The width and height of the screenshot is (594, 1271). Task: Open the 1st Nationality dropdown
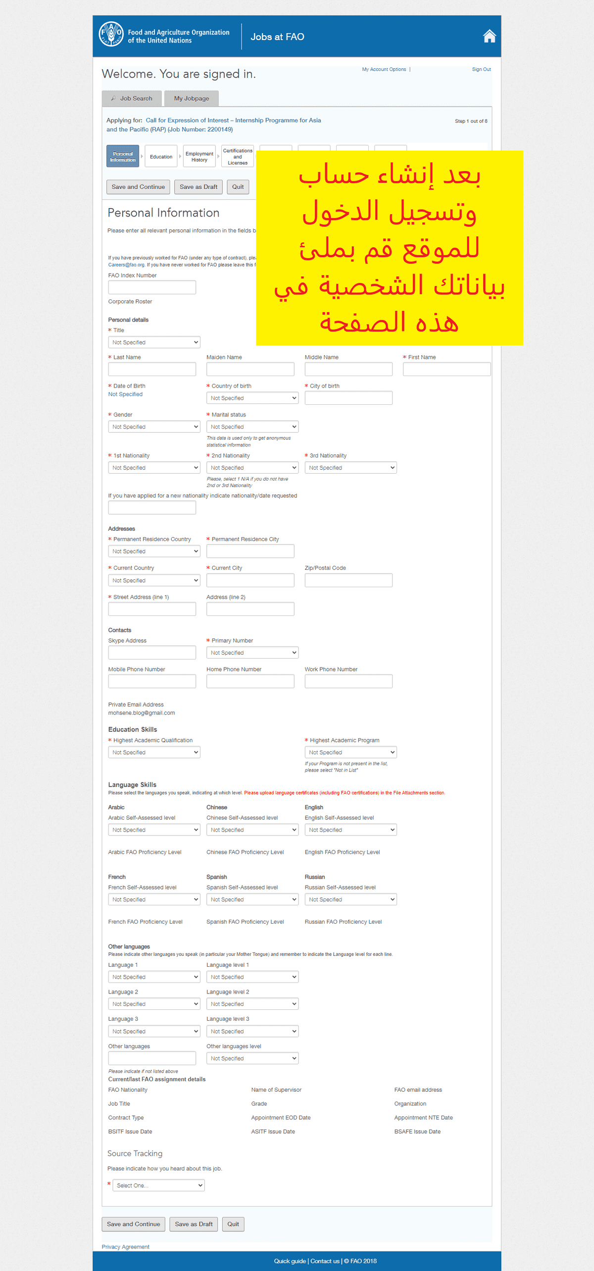(x=154, y=468)
